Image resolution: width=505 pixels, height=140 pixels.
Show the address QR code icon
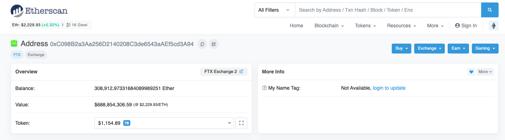point(214,44)
